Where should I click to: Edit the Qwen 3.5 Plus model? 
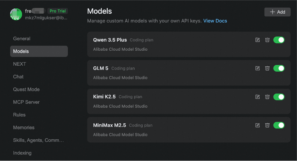coord(257,40)
